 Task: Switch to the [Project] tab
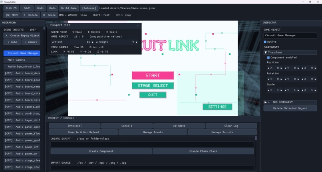(x=75, y=126)
